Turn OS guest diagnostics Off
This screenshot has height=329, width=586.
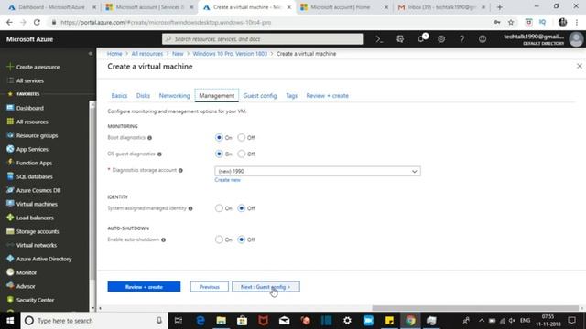pos(242,154)
